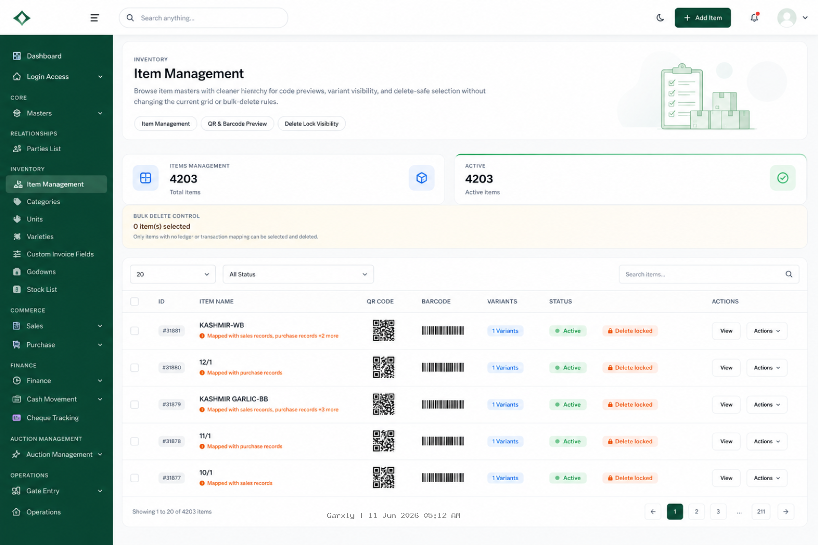Select the Item Management pill tab
The width and height of the screenshot is (818, 545).
click(x=166, y=124)
